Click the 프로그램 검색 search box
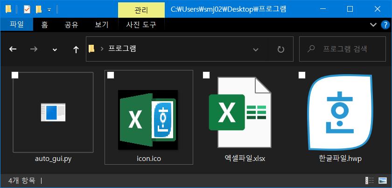The image size is (392, 188). click(x=342, y=49)
